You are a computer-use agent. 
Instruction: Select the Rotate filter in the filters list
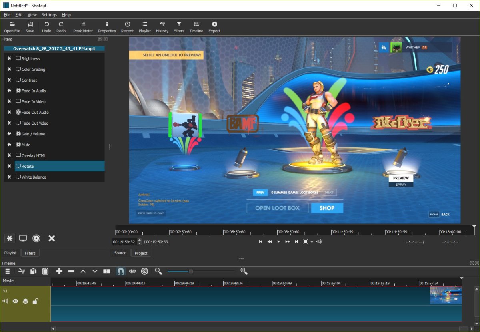coord(28,166)
